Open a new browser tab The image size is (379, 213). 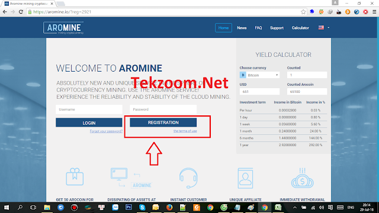click(x=60, y=4)
